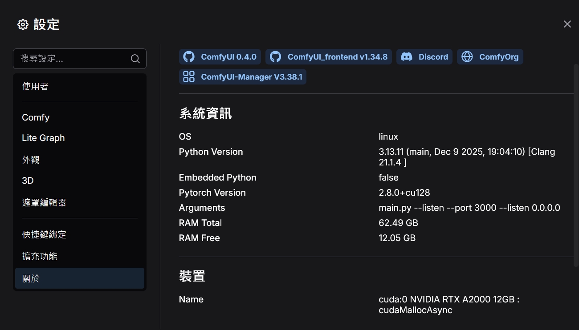The image size is (579, 330).
Task: Click the Discord logo icon
Action: 406,57
